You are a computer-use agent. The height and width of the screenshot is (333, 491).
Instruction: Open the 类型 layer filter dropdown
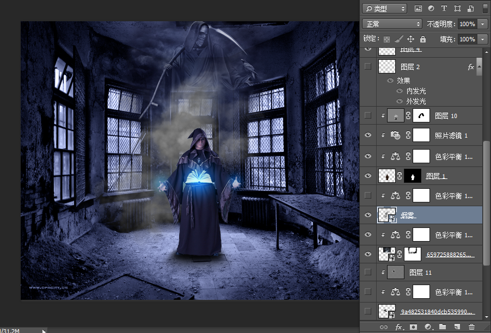tap(385, 9)
